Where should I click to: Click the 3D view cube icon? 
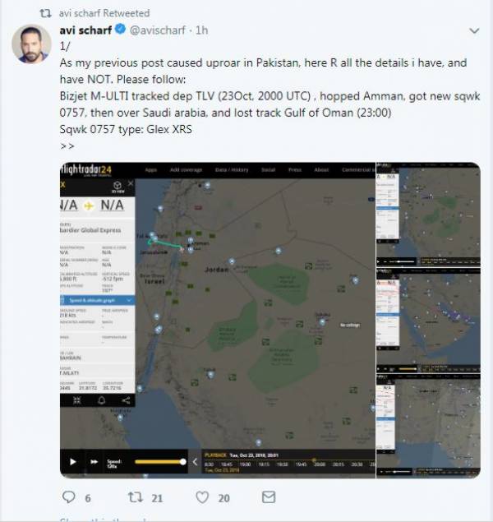117,187
